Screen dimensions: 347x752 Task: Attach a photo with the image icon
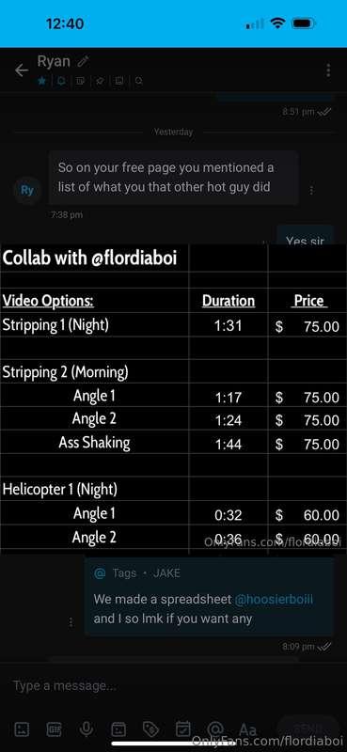pyautogui.click(x=22, y=729)
